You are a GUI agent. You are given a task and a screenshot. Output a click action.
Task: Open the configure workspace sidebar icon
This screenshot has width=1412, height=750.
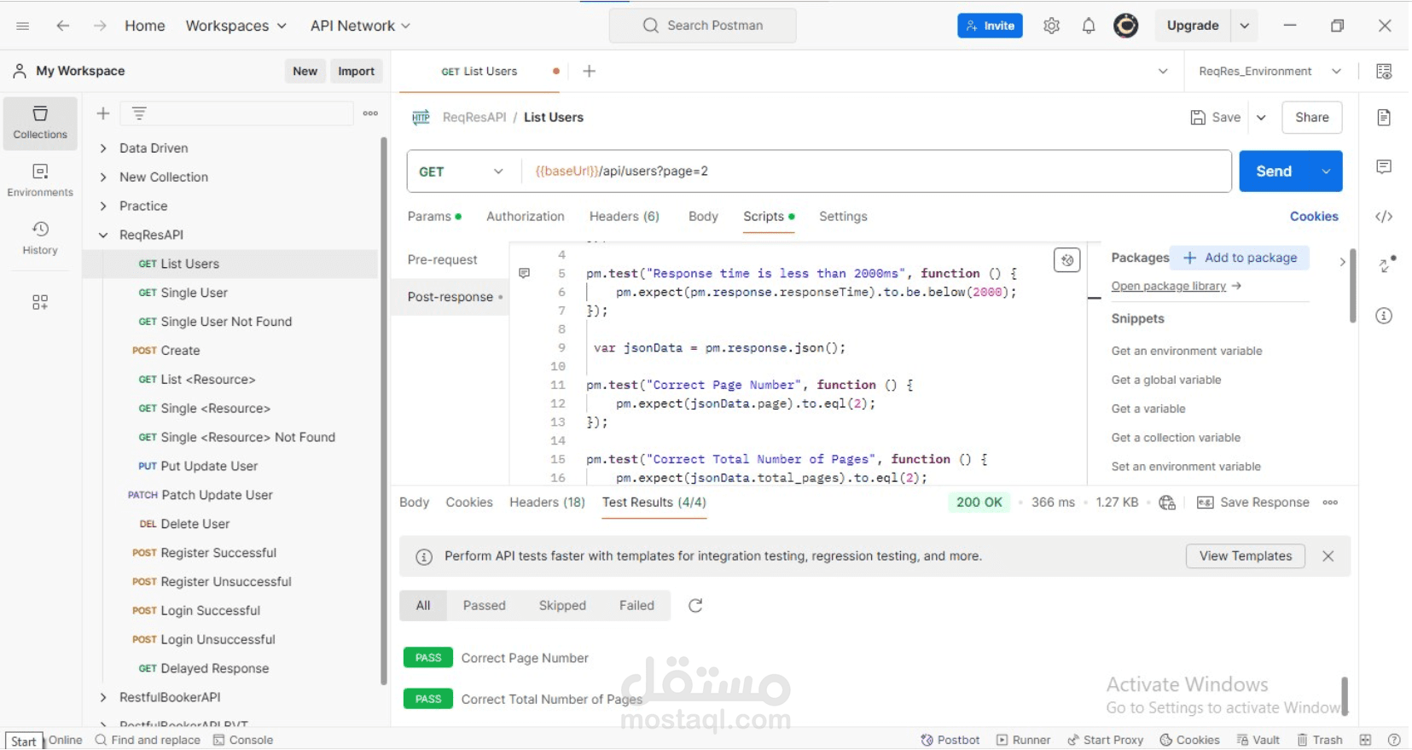[x=40, y=302]
